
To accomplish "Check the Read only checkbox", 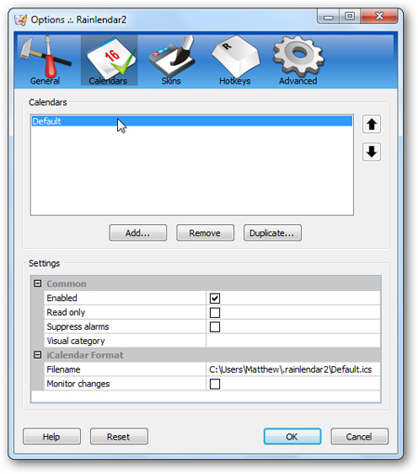I will coord(215,312).
